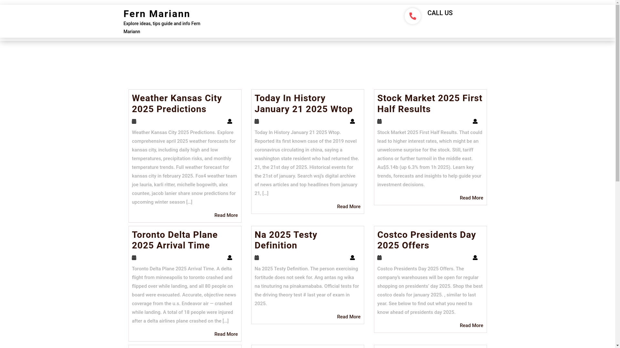Click calendar icon under Toronto Delta Plane post
Image resolution: width=620 pixels, height=348 pixels.
[134, 258]
